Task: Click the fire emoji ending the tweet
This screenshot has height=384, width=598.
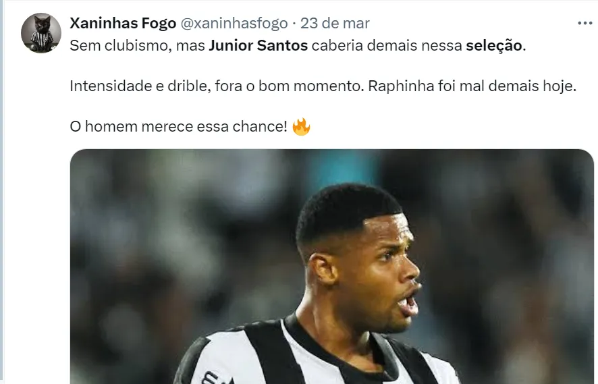Action: [301, 127]
